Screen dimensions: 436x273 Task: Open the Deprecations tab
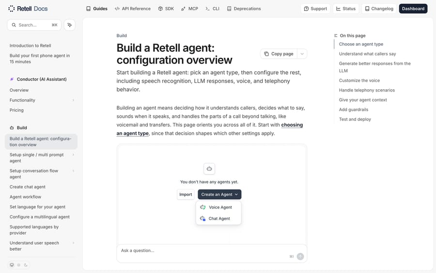244,9
